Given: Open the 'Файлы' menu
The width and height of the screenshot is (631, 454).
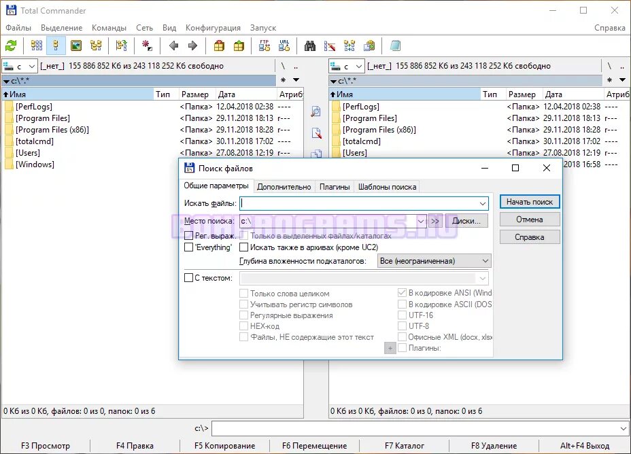Looking at the screenshot, I should 18,28.
